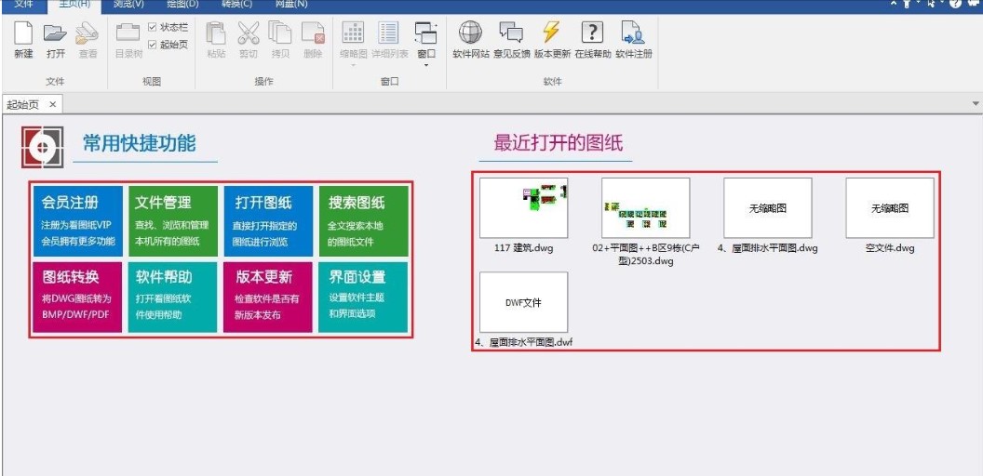
Task: Click the file name 空文件.dwg
Action: pyautogui.click(x=890, y=248)
